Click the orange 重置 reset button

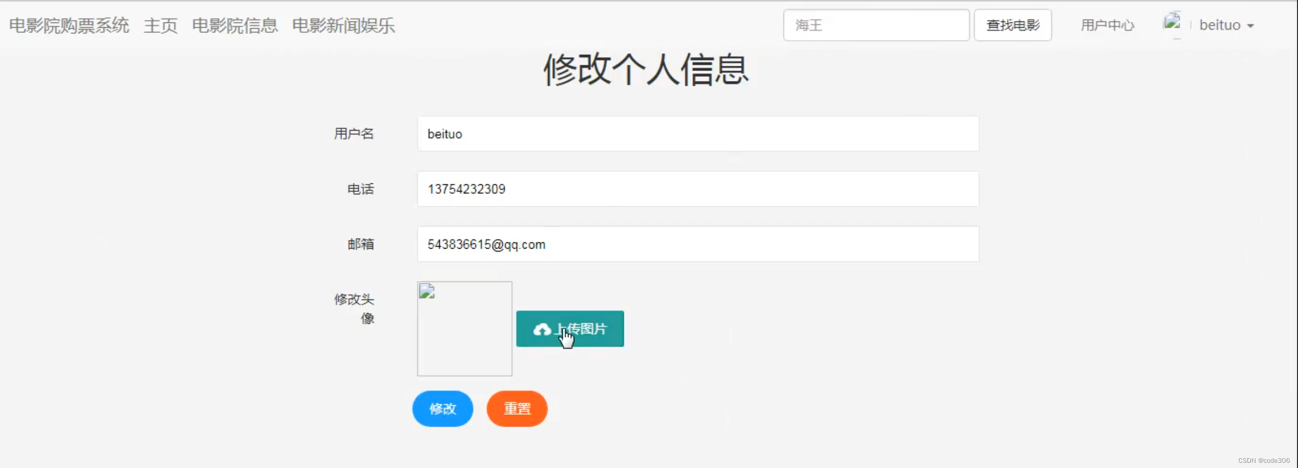[x=517, y=408]
